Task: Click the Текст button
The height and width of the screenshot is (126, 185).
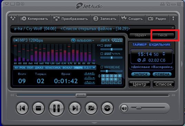Action: [163, 35]
